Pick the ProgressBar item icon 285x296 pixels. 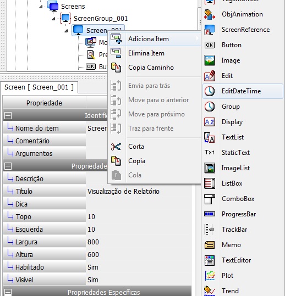(x=210, y=214)
